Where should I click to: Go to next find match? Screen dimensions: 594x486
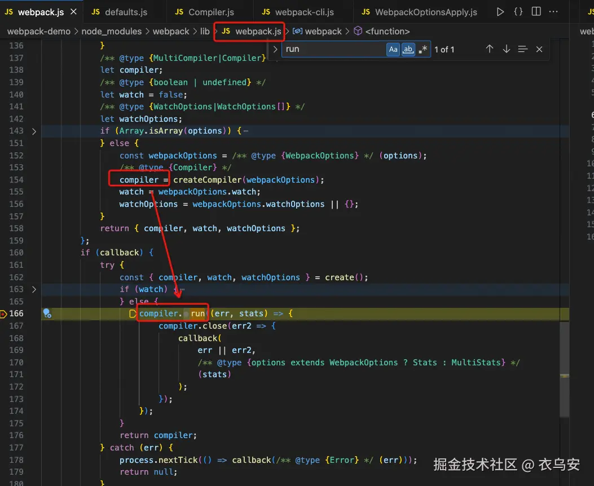pos(506,49)
